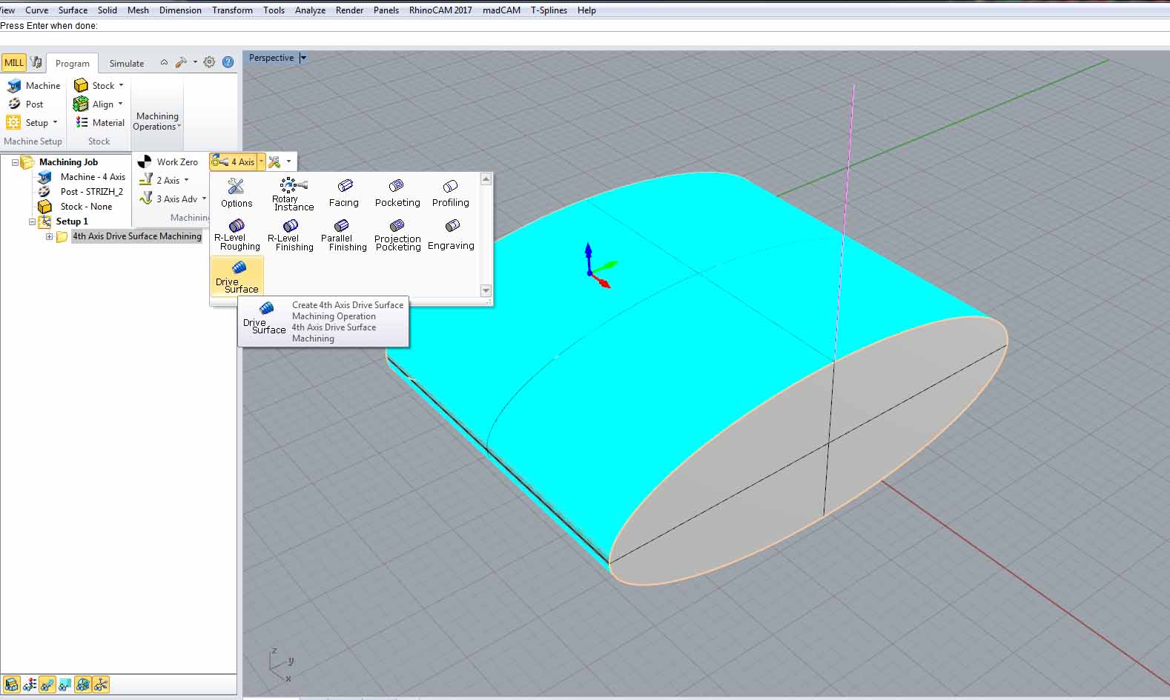Select the R-Level Roughing operation
The height and width of the screenshot is (700, 1170).
click(237, 235)
